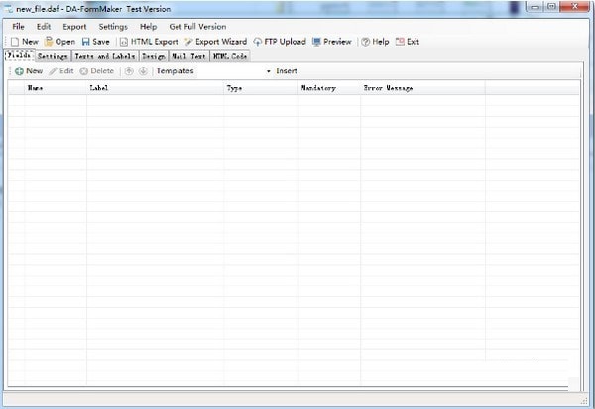This screenshot has width=595, height=409.
Task: Open a file with the Open icon
Action: point(59,42)
